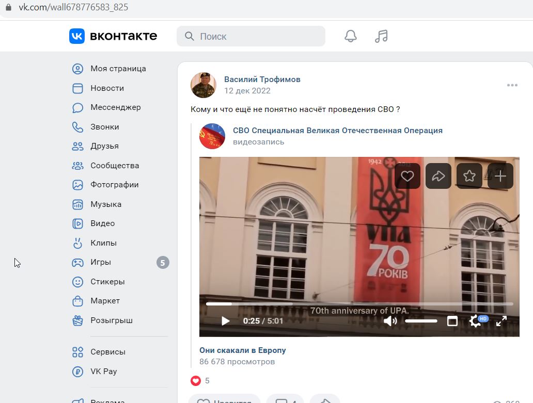Viewport: 533px width, 403px height.
Task: Click Василий Трофимов avatar photo
Action: coord(203,85)
